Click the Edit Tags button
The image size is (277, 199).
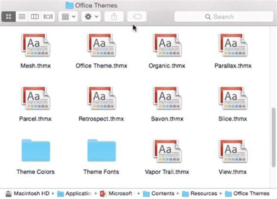click(x=137, y=17)
